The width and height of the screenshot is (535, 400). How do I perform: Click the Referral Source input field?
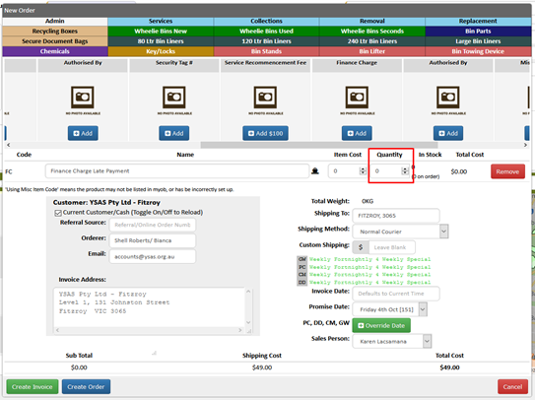tap(153, 225)
